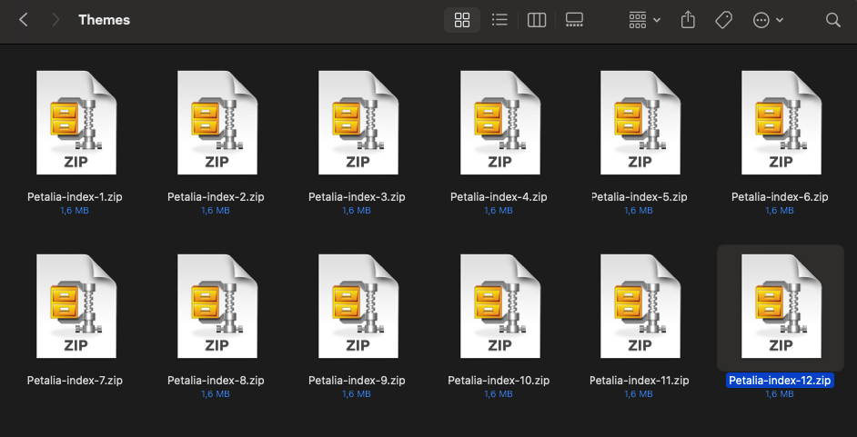Viewport: 857px width, 437px height.
Task: Click the 1,6 MB size under Petalia-index-1.zip
Action: coord(75,211)
